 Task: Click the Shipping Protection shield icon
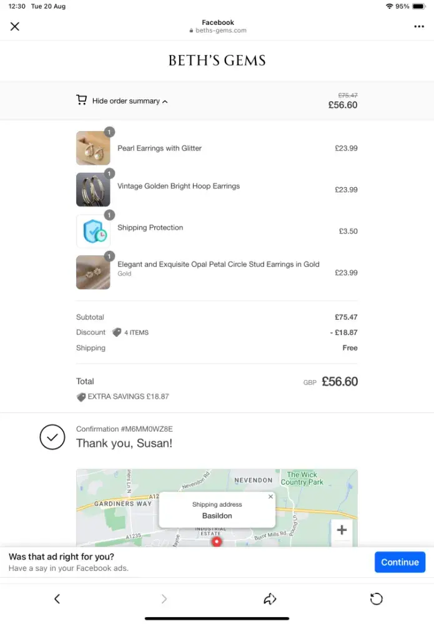(93, 231)
